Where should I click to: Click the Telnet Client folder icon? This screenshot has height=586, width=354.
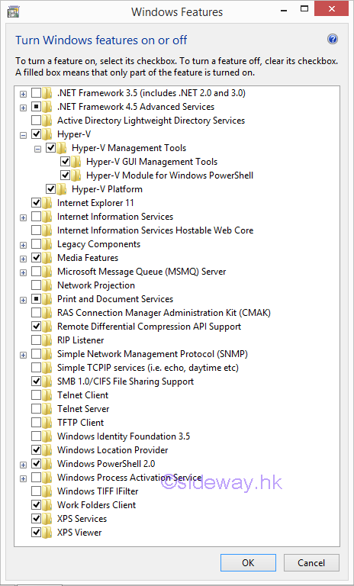click(x=47, y=395)
